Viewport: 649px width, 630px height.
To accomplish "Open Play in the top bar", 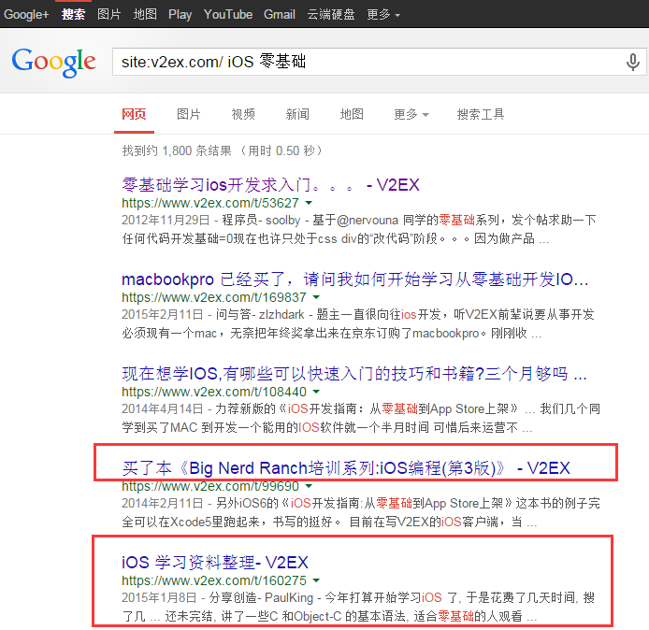I will pos(180,14).
